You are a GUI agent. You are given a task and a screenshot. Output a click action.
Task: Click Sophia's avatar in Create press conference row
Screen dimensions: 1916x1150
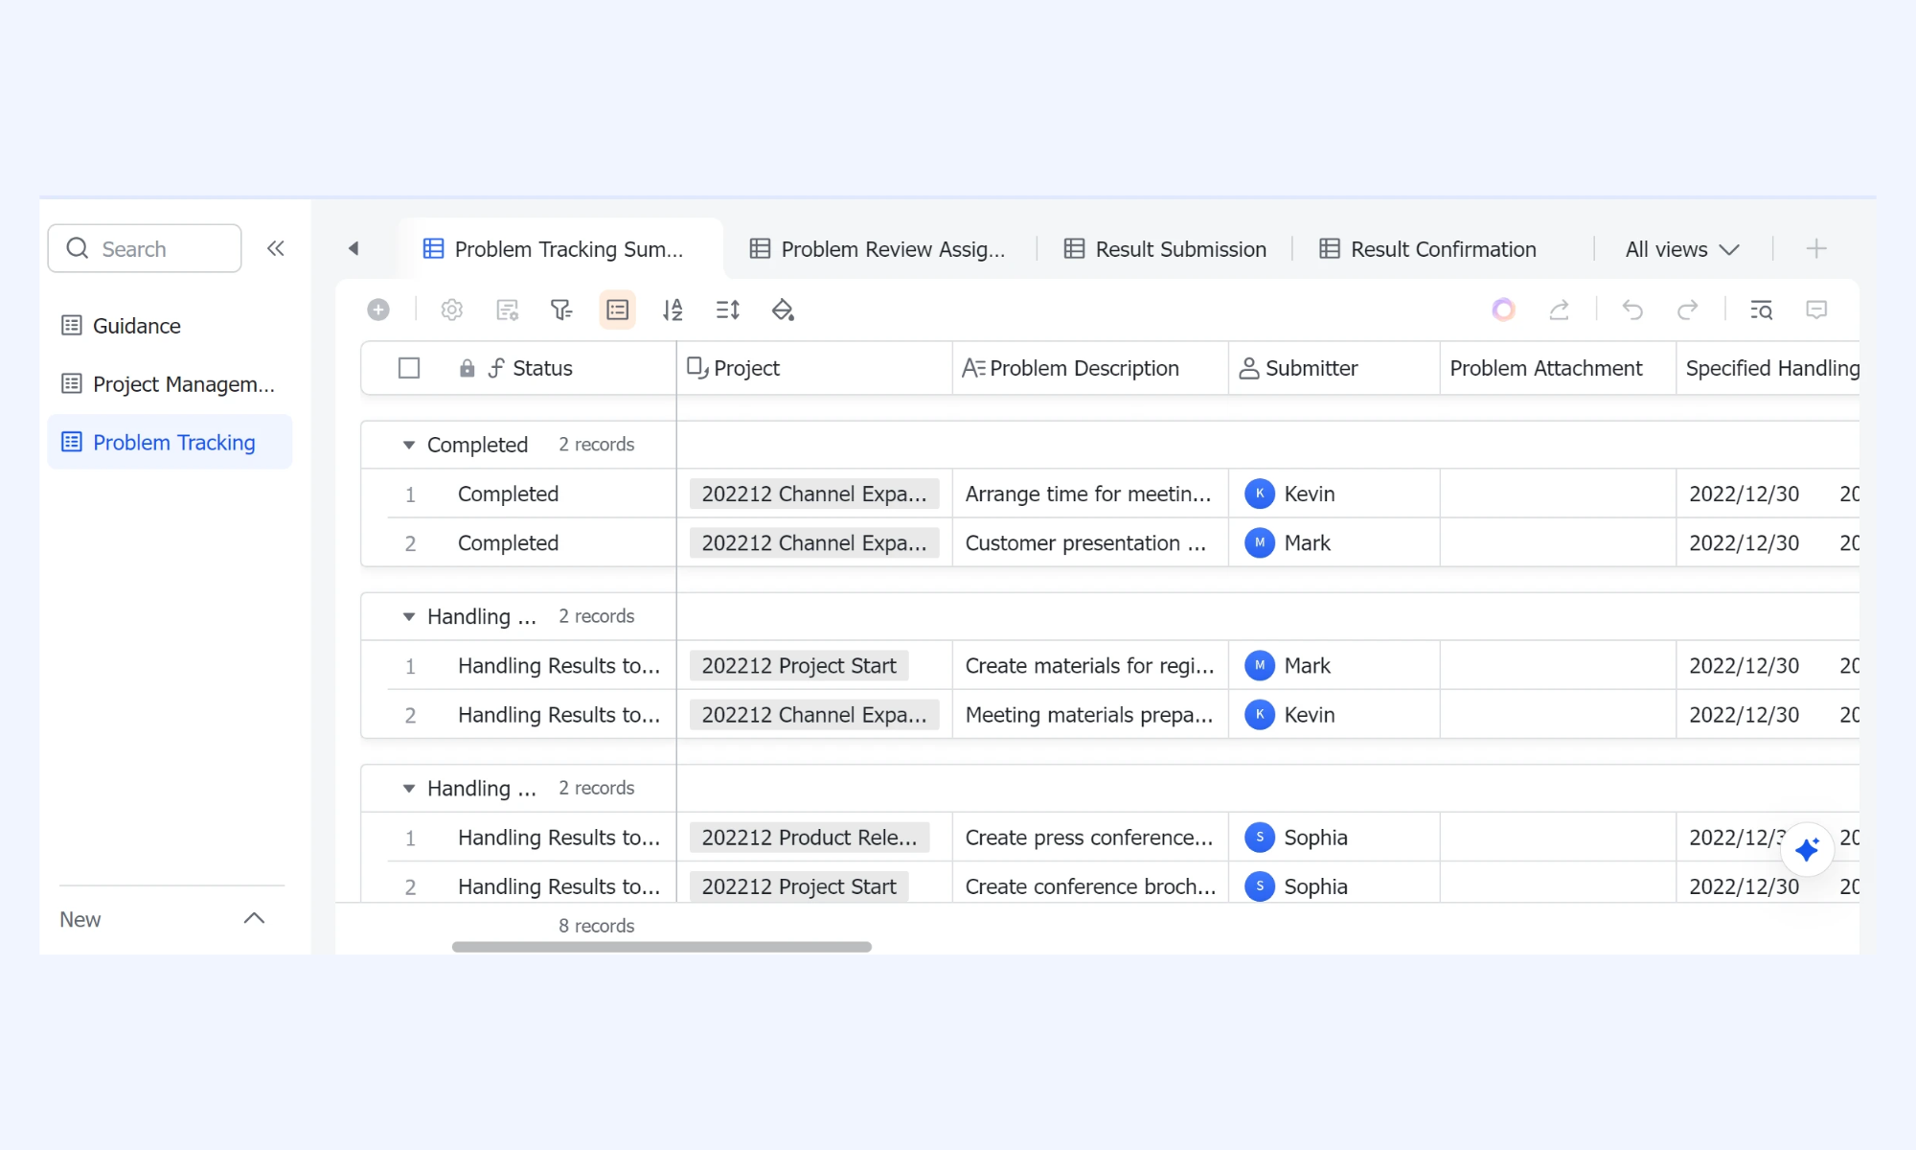[x=1260, y=838]
